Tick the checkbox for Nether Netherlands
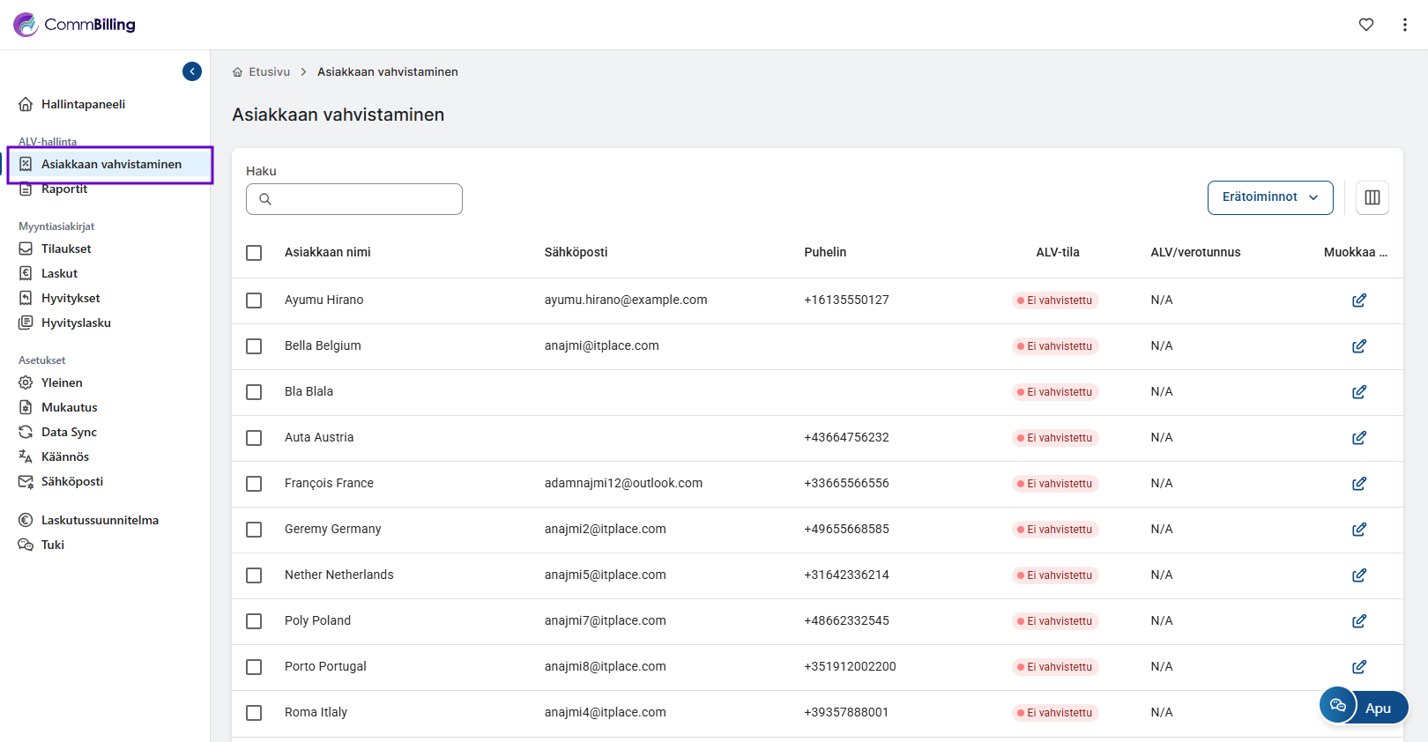The width and height of the screenshot is (1428, 742). tap(254, 575)
